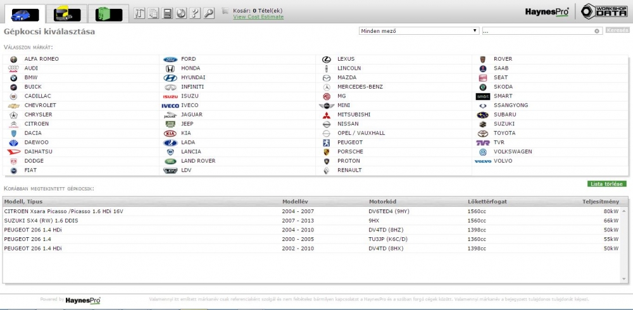The height and width of the screenshot is (310, 633).
Task: Click the LDV logo icon
Action: coord(170,171)
